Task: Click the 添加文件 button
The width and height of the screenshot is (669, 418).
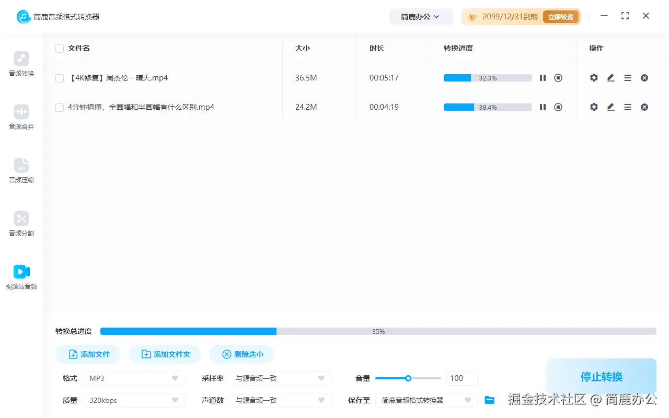Action: [88, 354]
